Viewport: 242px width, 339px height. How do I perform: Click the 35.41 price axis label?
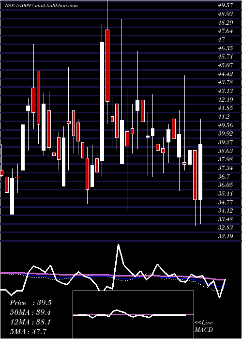pyautogui.click(x=225, y=194)
